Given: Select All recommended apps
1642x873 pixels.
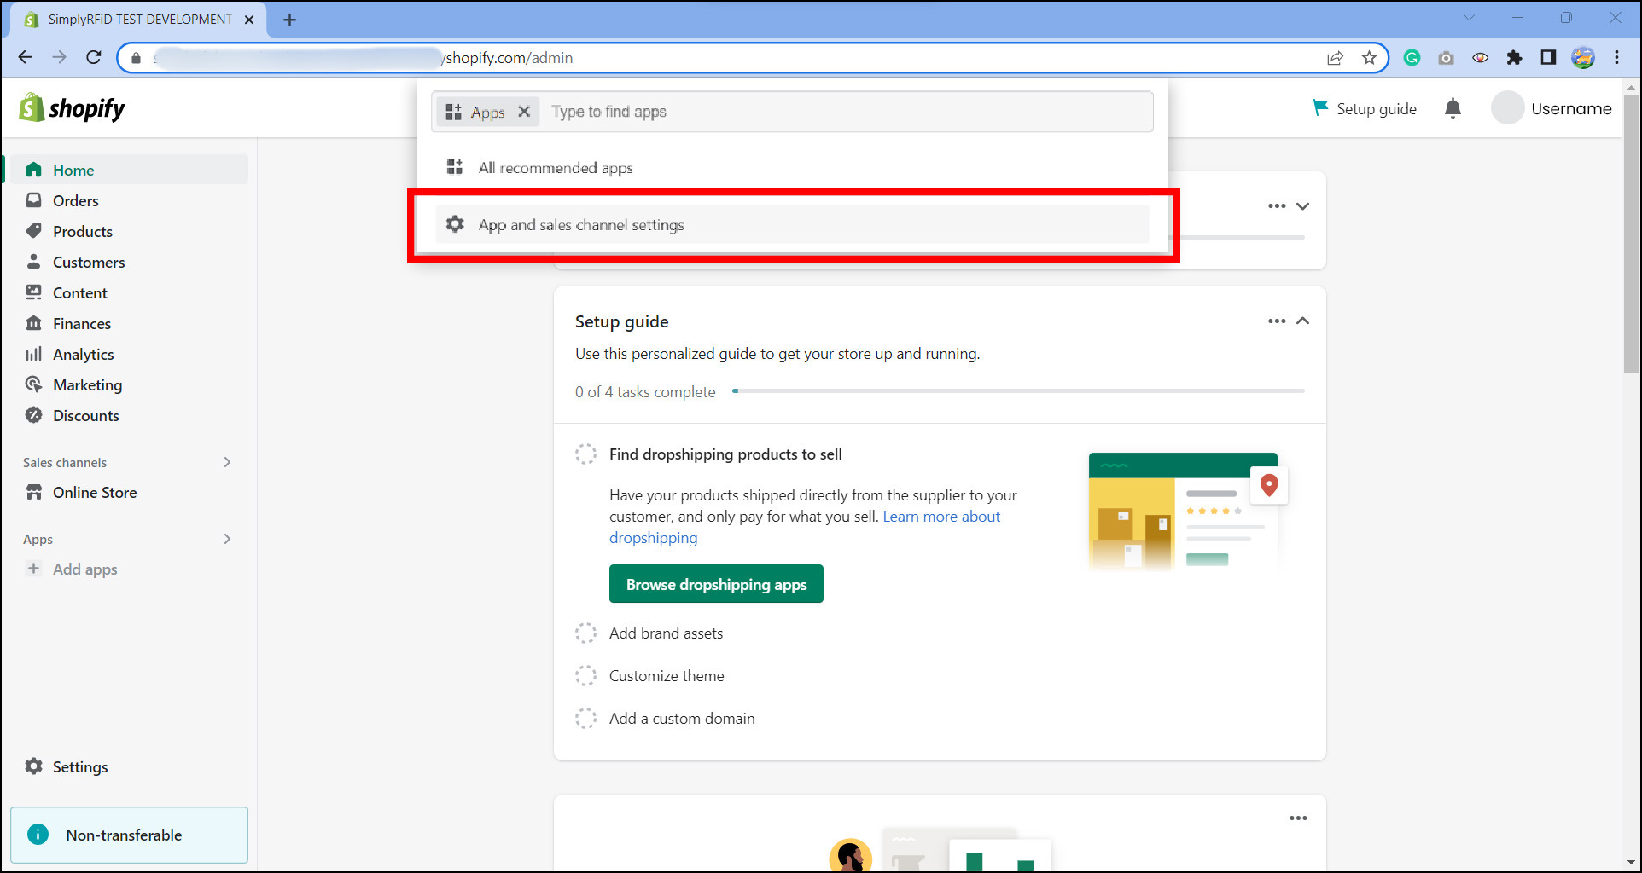Looking at the screenshot, I should 792,168.
